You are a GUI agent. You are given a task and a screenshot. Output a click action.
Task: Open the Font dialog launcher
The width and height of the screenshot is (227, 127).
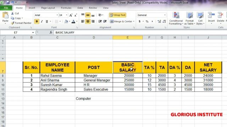click(77, 28)
